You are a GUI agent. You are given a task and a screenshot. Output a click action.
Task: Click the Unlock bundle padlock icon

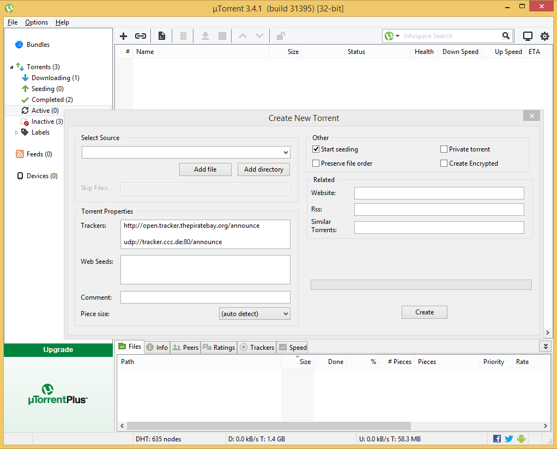click(281, 36)
